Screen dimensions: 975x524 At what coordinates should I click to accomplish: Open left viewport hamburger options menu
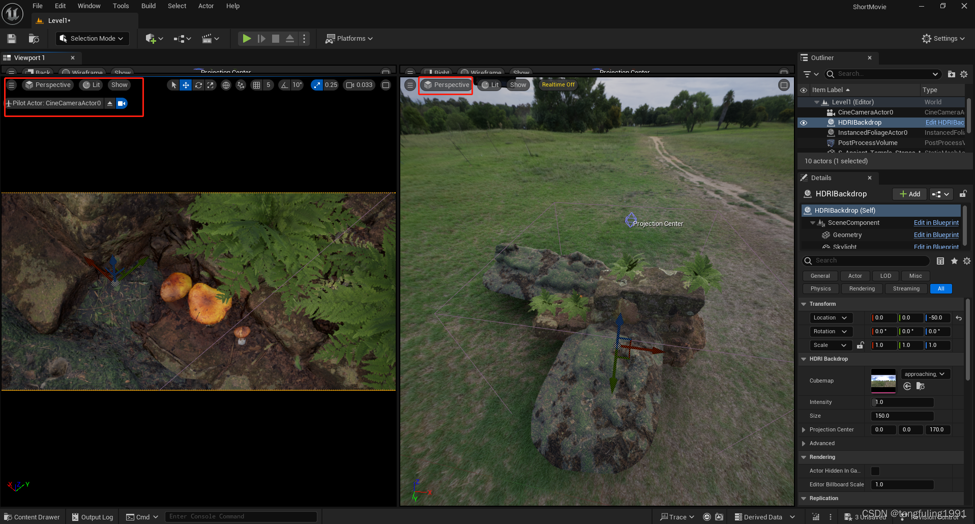coord(11,85)
